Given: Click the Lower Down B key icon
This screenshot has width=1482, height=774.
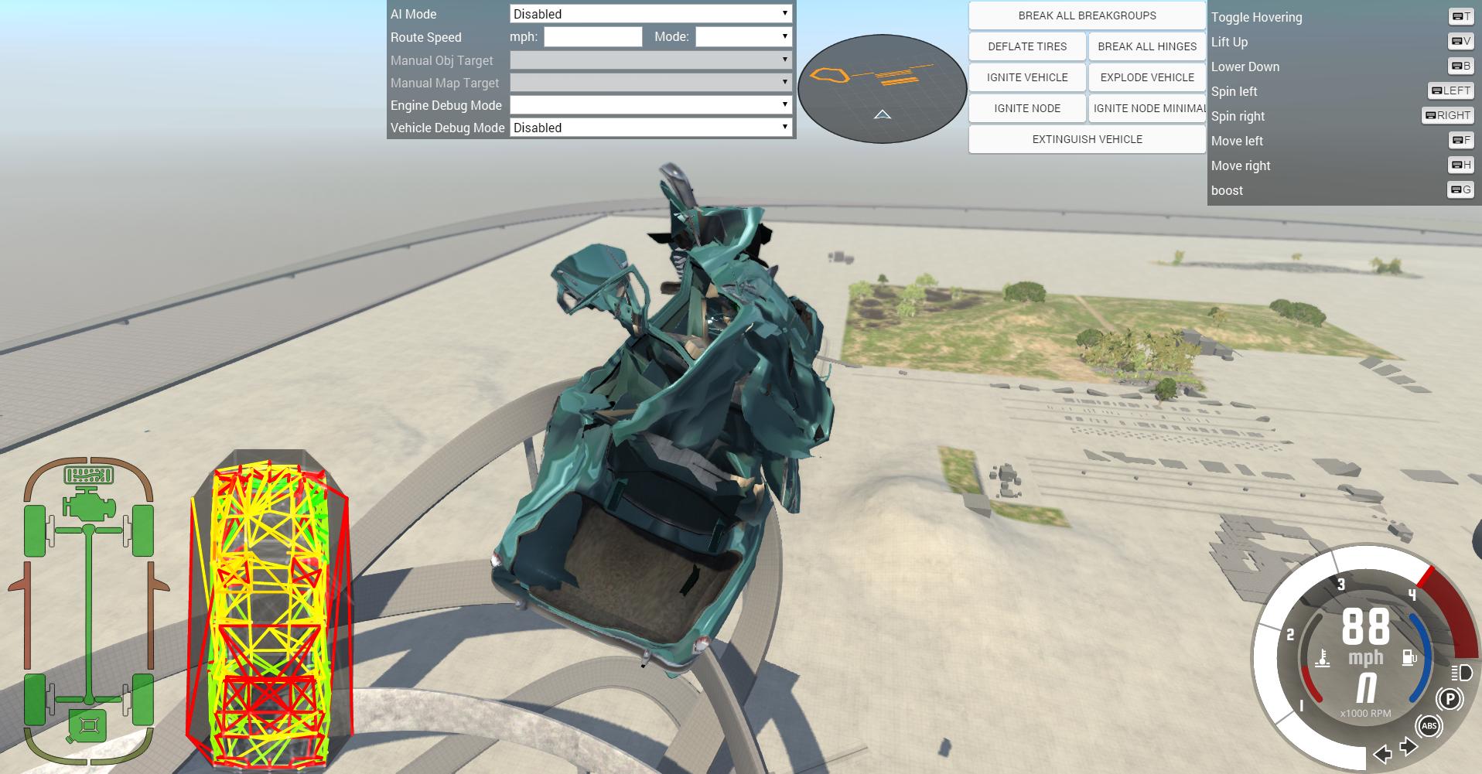Looking at the screenshot, I should tap(1460, 66).
